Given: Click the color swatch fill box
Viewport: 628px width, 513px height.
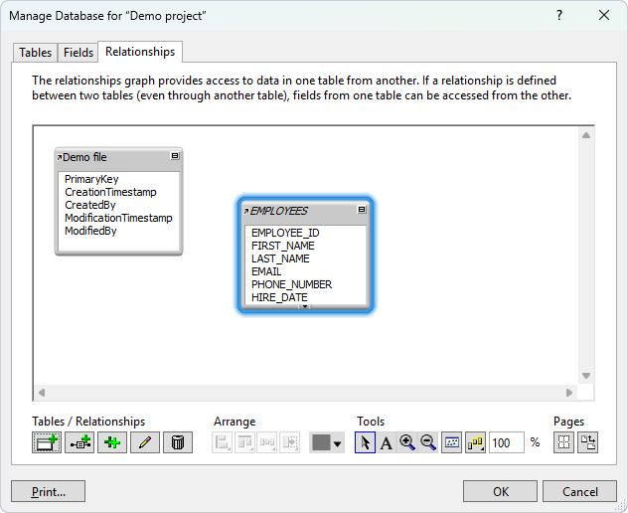Looking at the screenshot, I should pyautogui.click(x=321, y=442).
